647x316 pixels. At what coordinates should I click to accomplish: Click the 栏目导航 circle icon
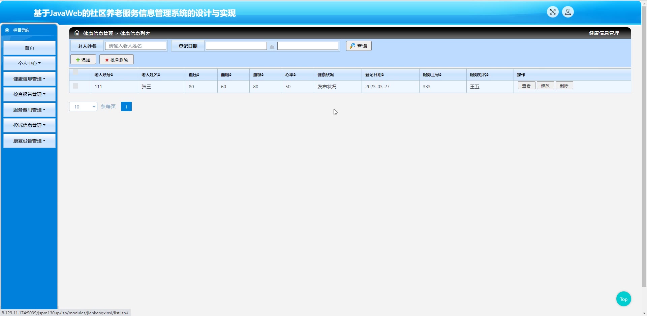pos(7,30)
